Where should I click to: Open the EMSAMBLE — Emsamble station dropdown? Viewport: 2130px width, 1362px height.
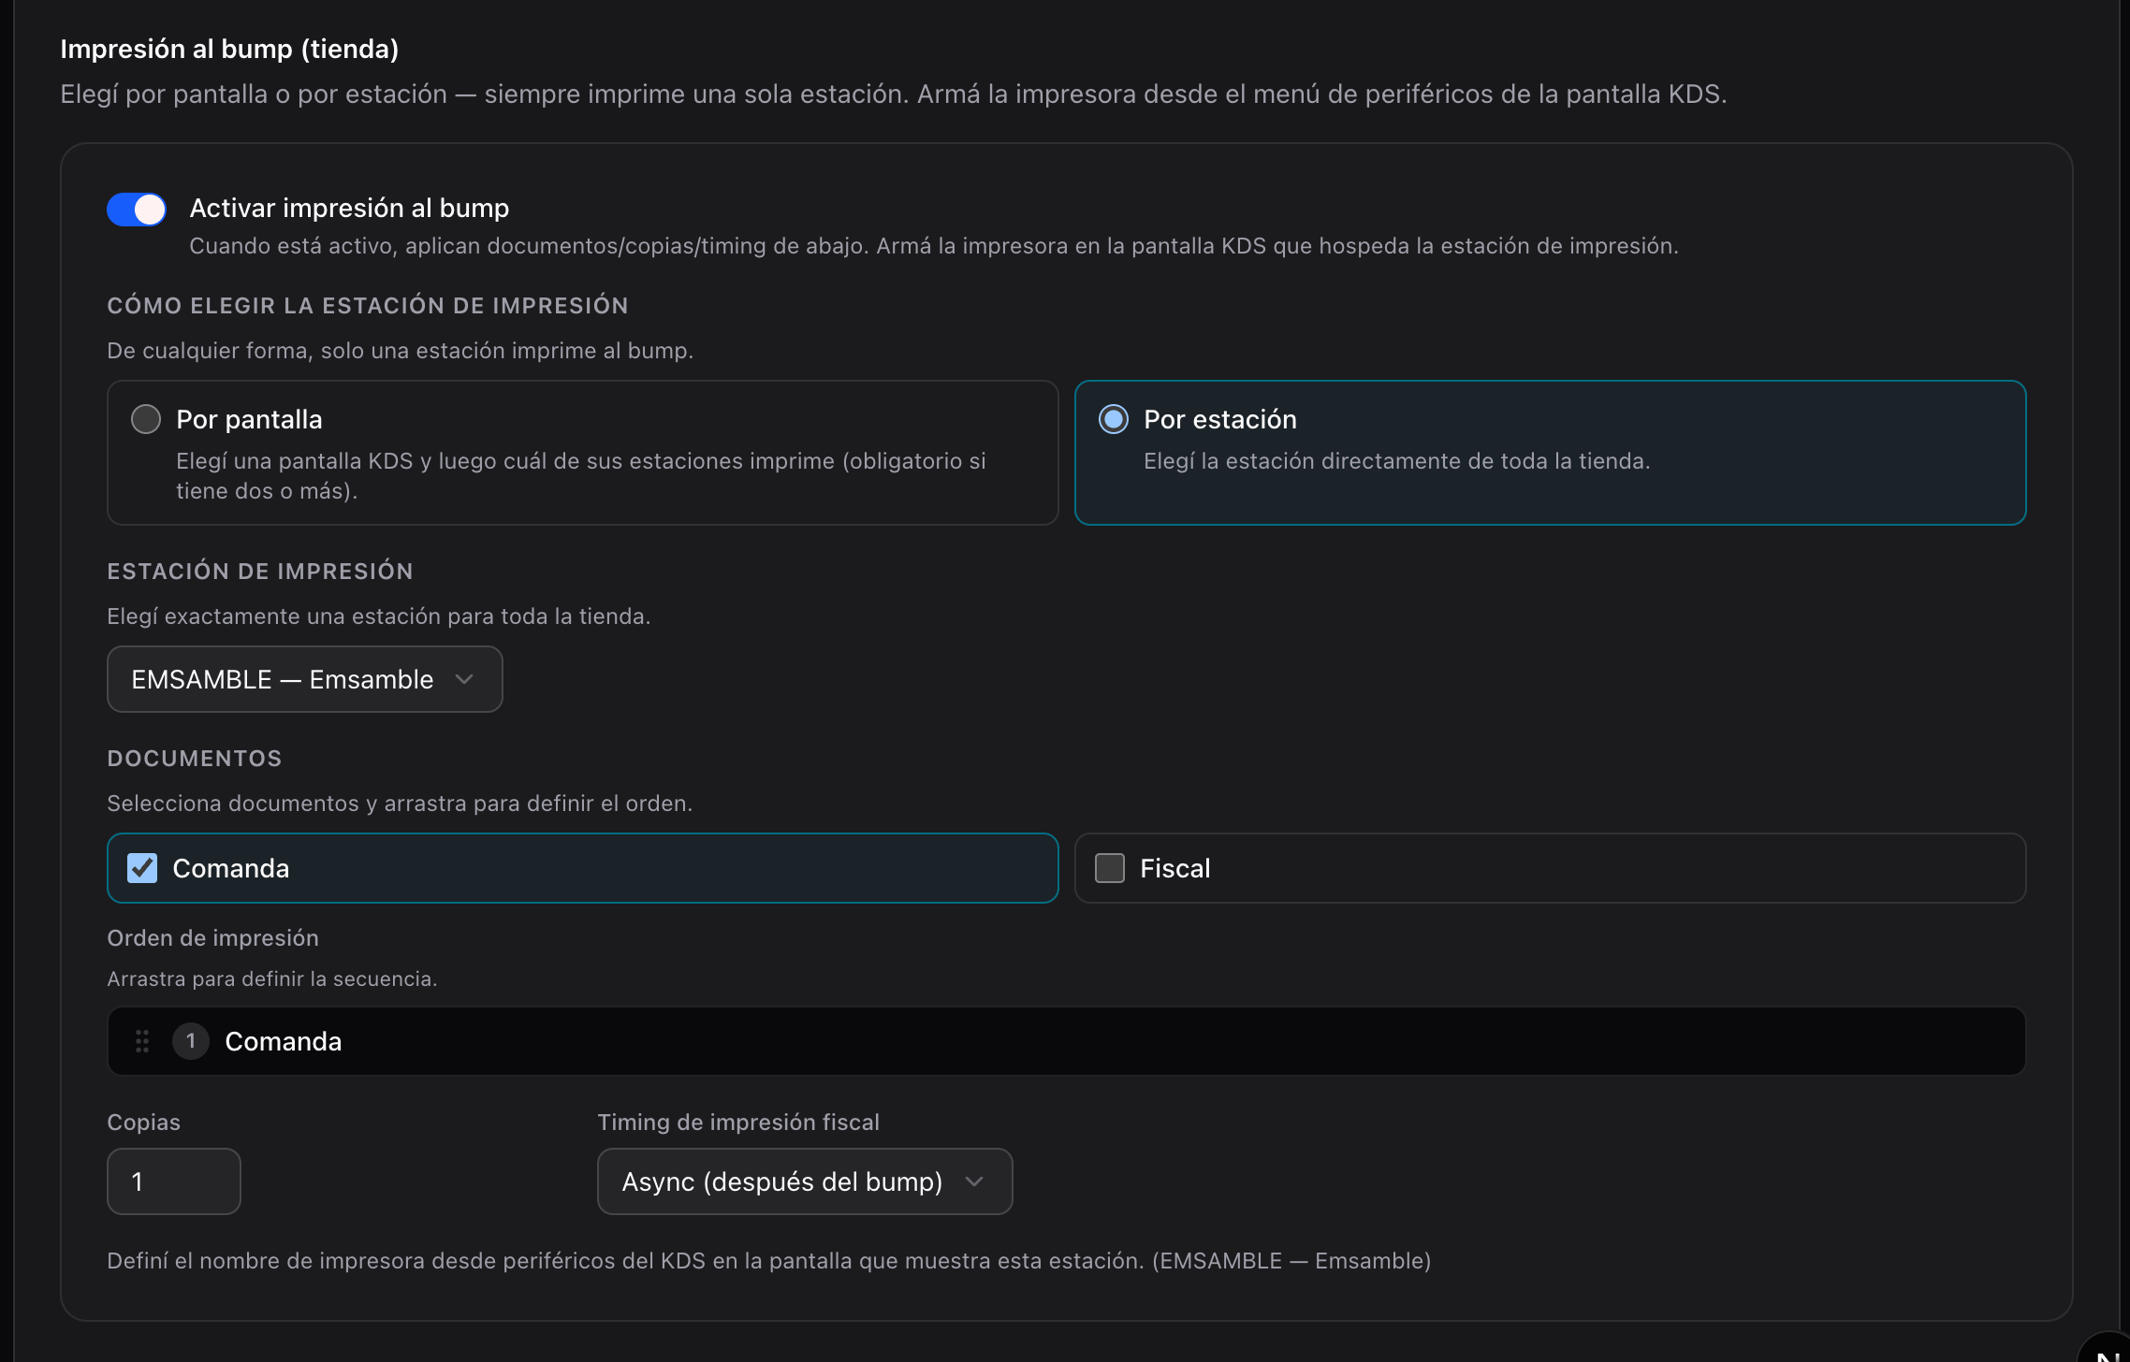pos(305,679)
